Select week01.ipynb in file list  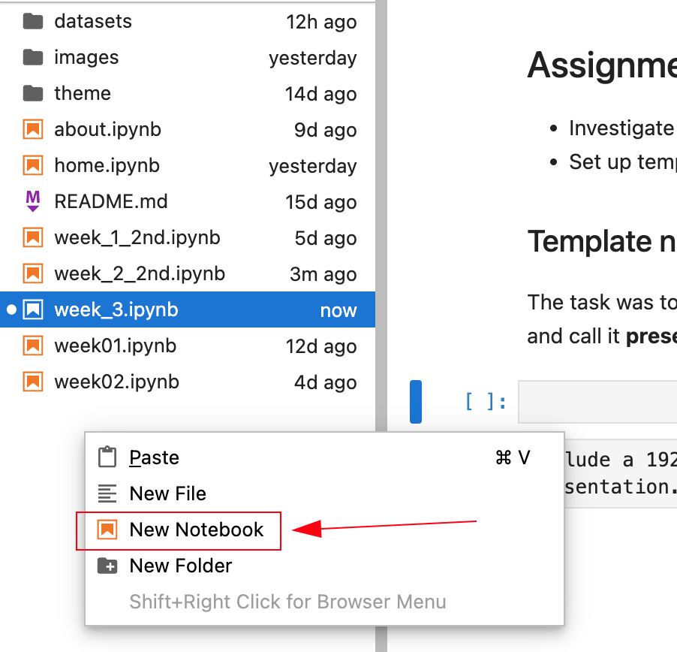pos(116,346)
